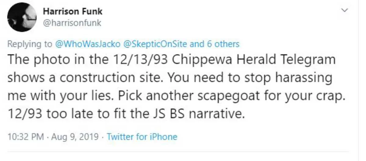
Task: Show the '6 others' reply recipients
Action: (224, 44)
